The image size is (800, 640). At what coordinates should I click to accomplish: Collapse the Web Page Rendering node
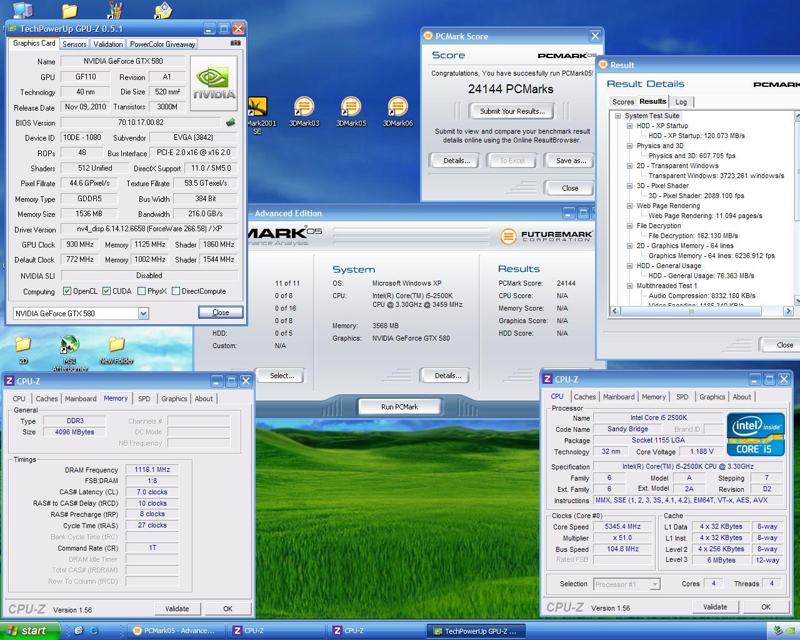(x=630, y=206)
